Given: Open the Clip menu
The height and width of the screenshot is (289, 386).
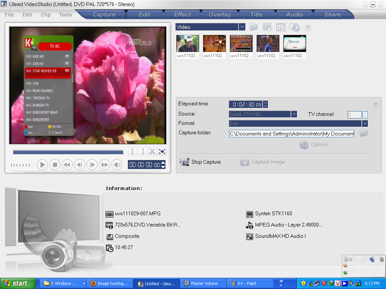Looking at the screenshot, I should [46, 15].
